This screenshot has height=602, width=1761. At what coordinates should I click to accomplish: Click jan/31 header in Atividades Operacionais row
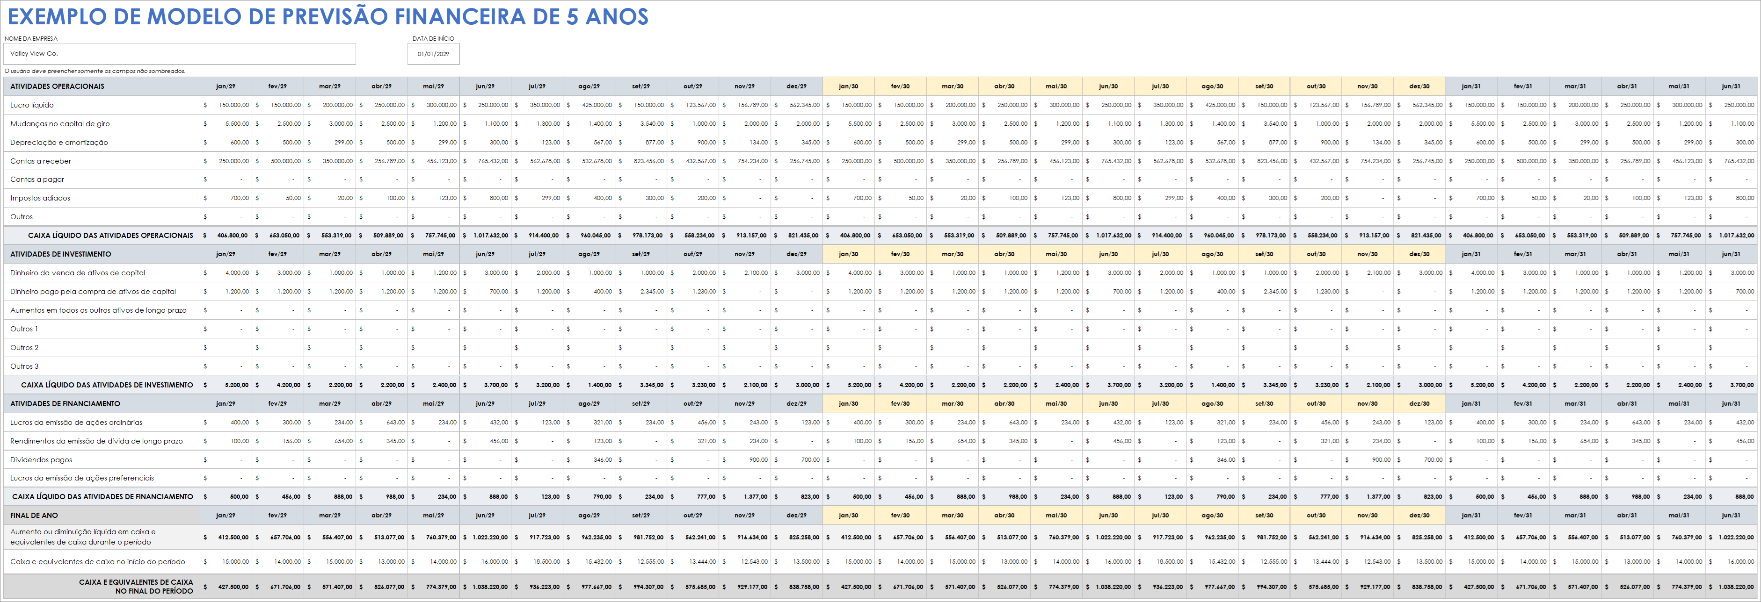click(x=1471, y=86)
